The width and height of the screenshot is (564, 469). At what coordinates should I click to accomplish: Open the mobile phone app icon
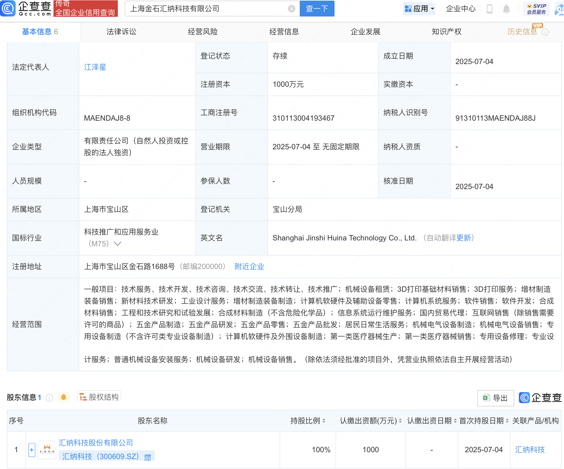(489, 9)
